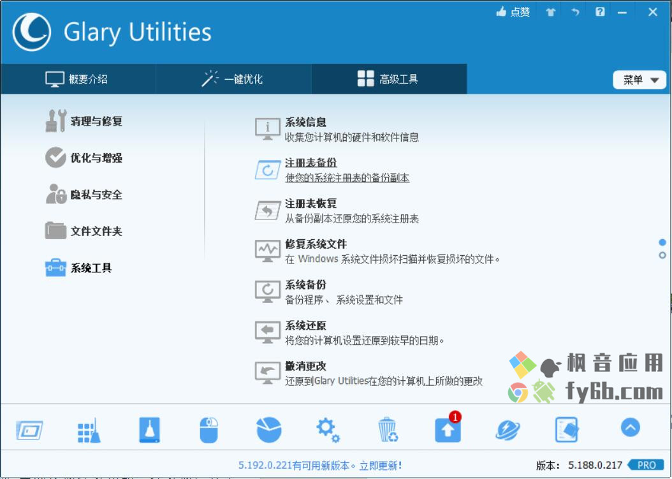
Task: Open the 清理与修复 category
Action: 84,121
